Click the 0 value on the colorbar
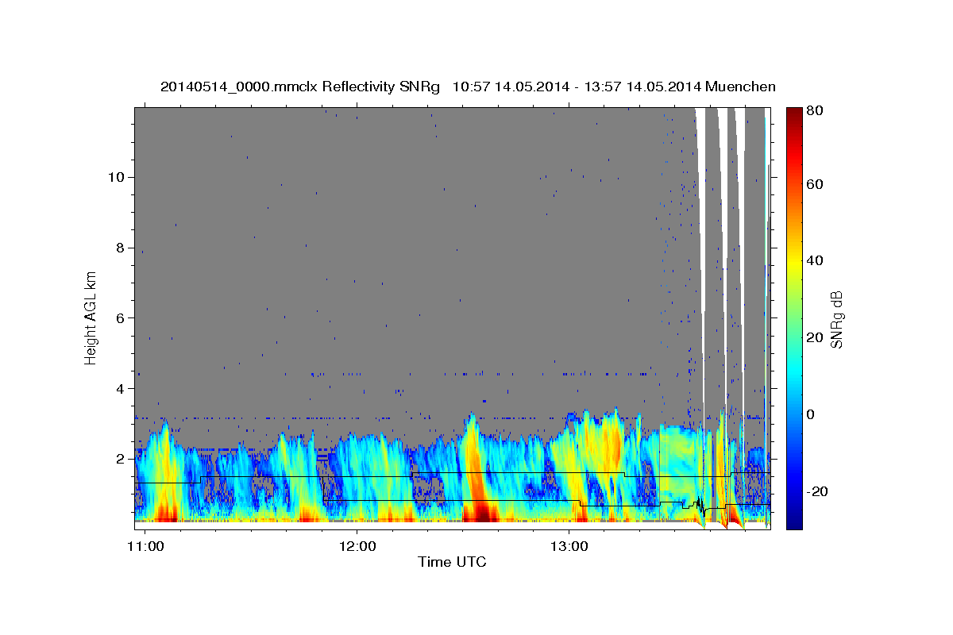The height and width of the screenshot is (635, 953). tap(811, 414)
